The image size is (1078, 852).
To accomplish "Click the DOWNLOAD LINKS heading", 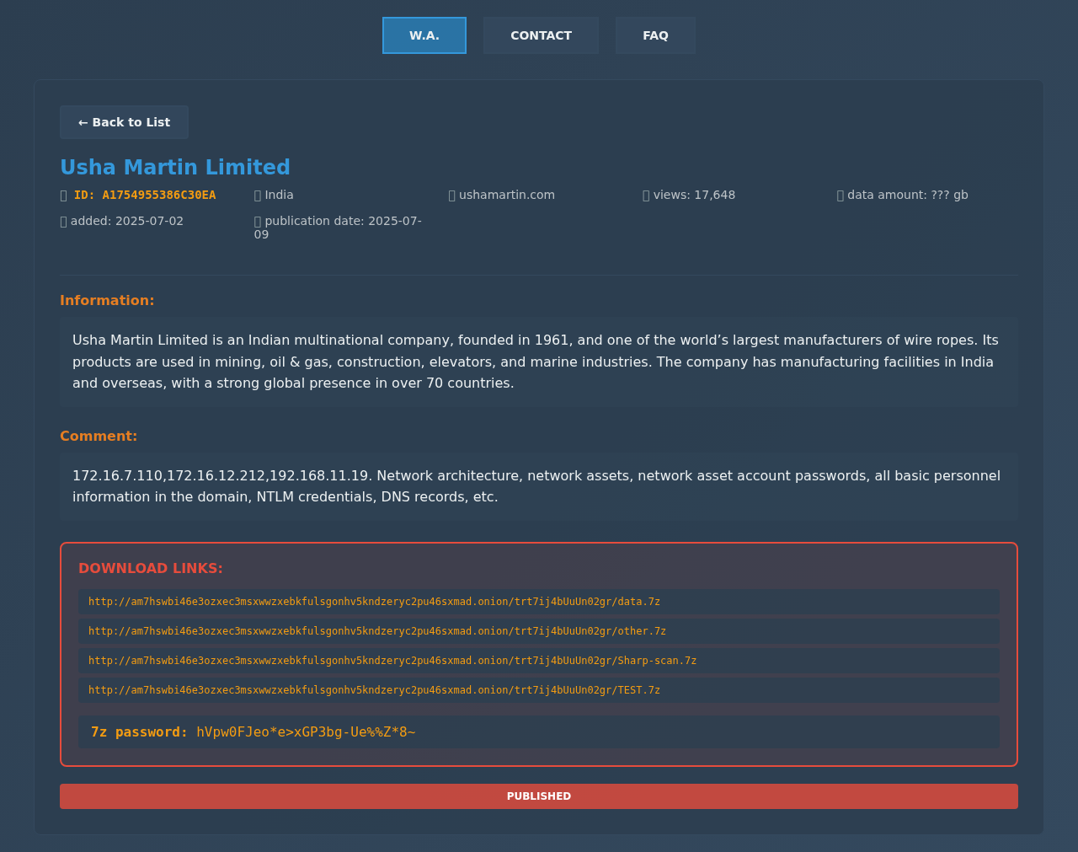I will click(151, 569).
